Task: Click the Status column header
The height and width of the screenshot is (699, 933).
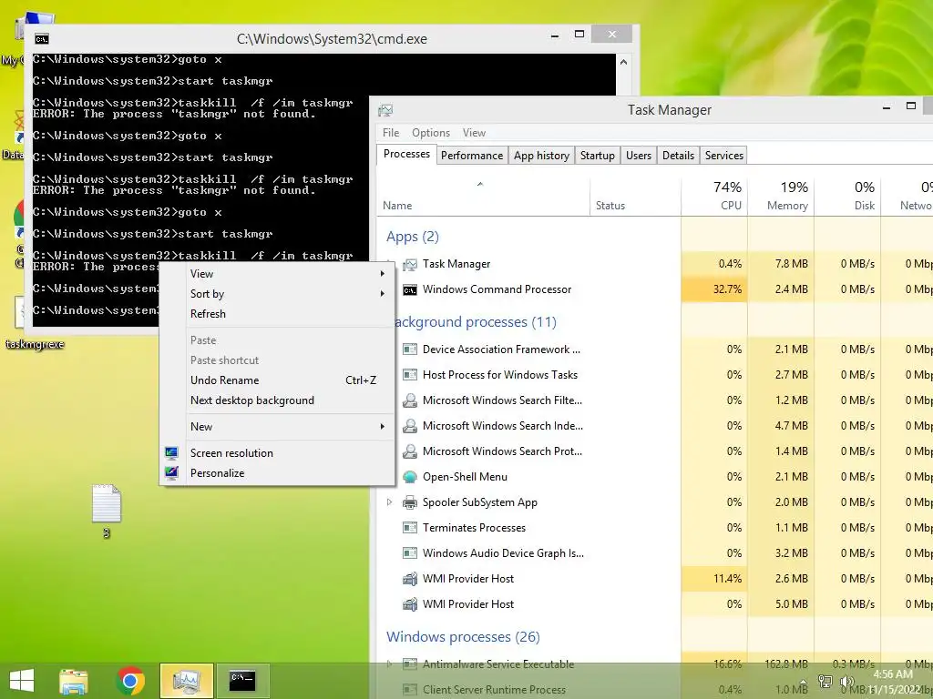Action: coord(635,197)
